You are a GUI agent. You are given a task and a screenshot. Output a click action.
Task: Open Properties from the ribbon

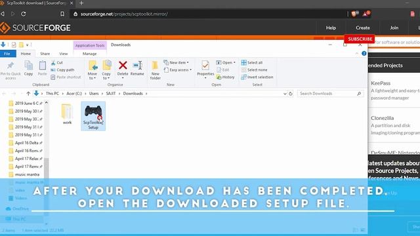point(205,69)
